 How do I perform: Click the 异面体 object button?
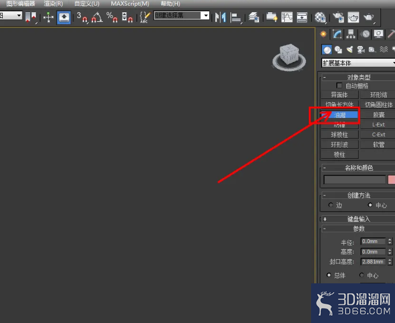click(x=339, y=95)
